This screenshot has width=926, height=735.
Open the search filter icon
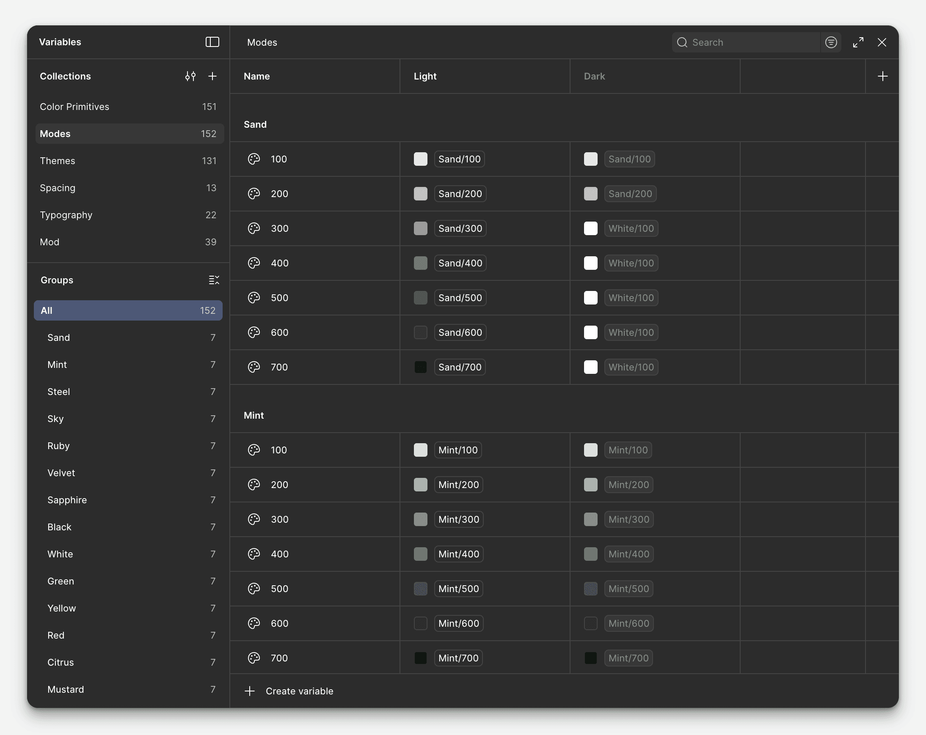831,42
